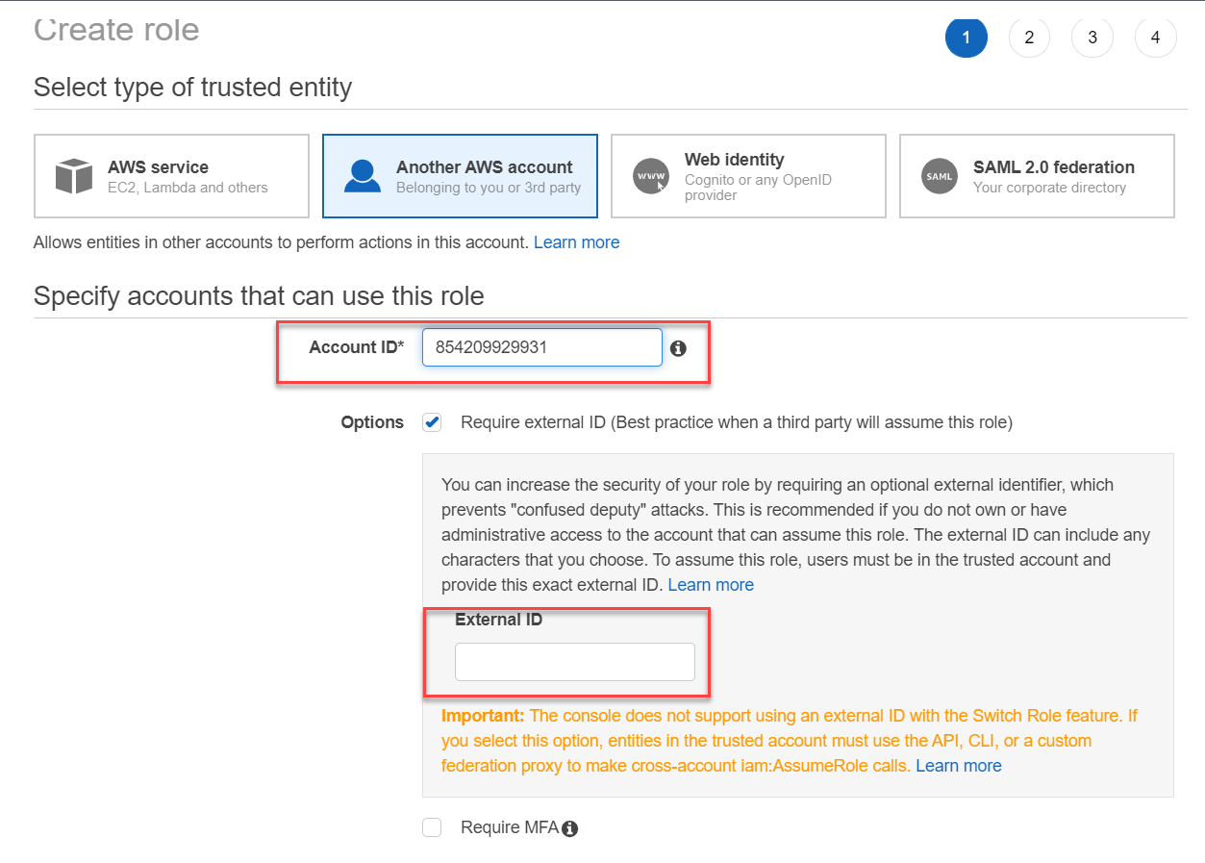Click into the Account ID field
The image size is (1205, 863).
(541, 347)
